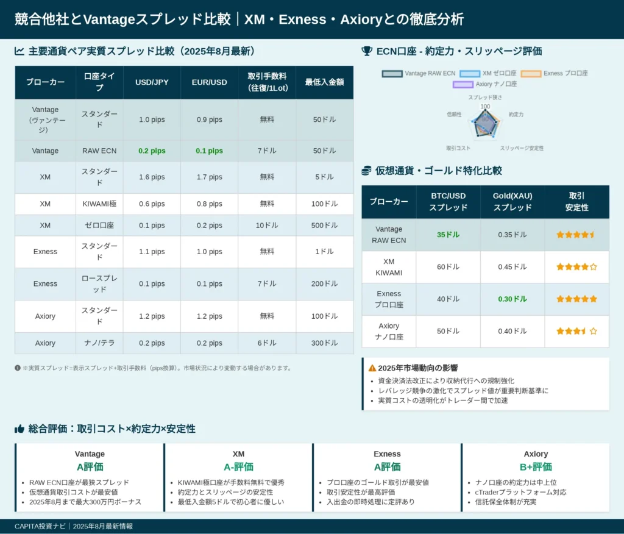
Task: Click the 資金決済法改正 bullet in market trends box
Action: tap(446, 381)
